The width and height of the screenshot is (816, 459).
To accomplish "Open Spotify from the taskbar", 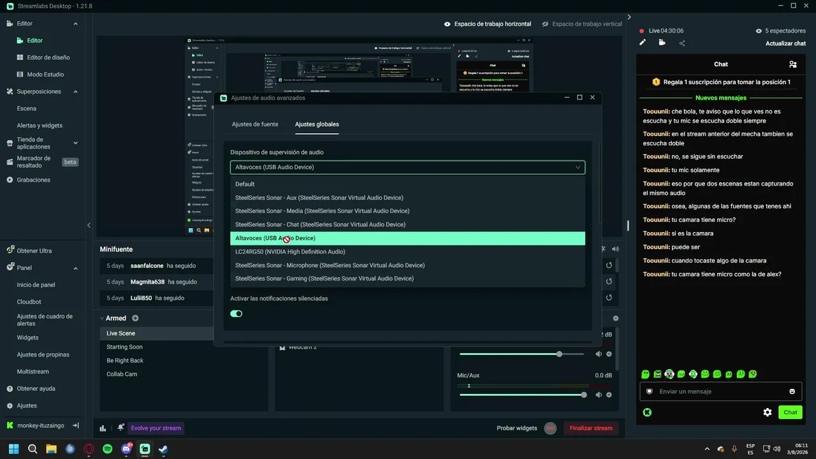I will pyautogui.click(x=108, y=449).
